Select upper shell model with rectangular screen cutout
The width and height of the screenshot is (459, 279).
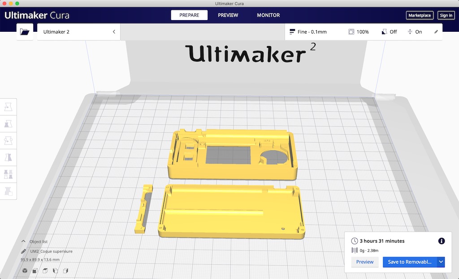[x=233, y=154]
